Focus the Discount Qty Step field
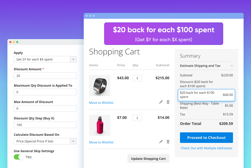The width and height of the screenshot is (251, 168). 45,125
